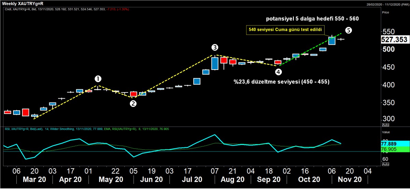Click the wave 5 circle marker
Viewport: 410px width, 189px height.
(348, 30)
